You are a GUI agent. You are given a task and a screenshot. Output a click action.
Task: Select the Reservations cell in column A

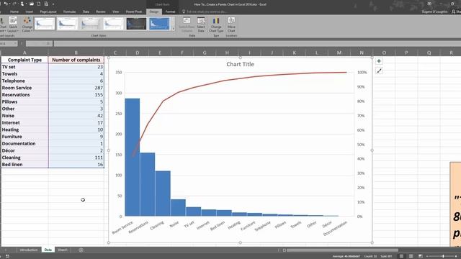(x=24, y=95)
